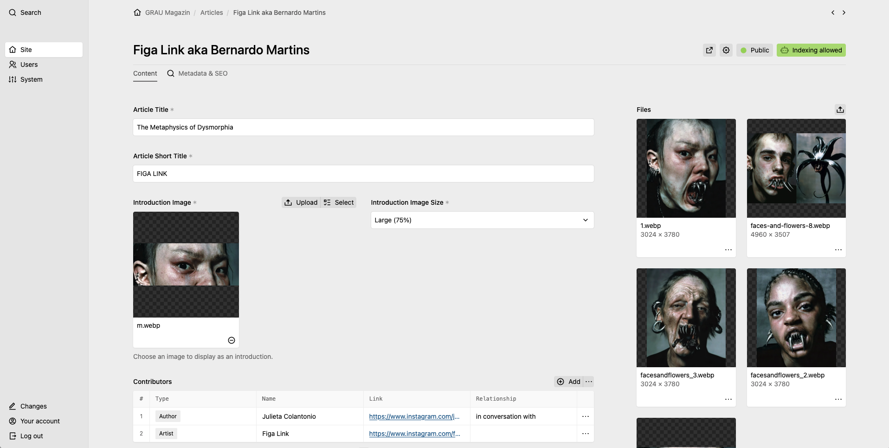The image size is (889, 448).
Task: Go to next page arrow
Action: (844, 13)
